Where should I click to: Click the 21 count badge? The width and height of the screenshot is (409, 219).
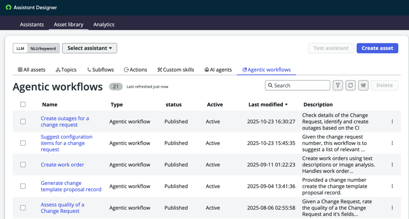[116, 87]
